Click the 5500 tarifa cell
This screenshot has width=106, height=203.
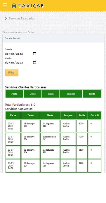click(82, 152)
